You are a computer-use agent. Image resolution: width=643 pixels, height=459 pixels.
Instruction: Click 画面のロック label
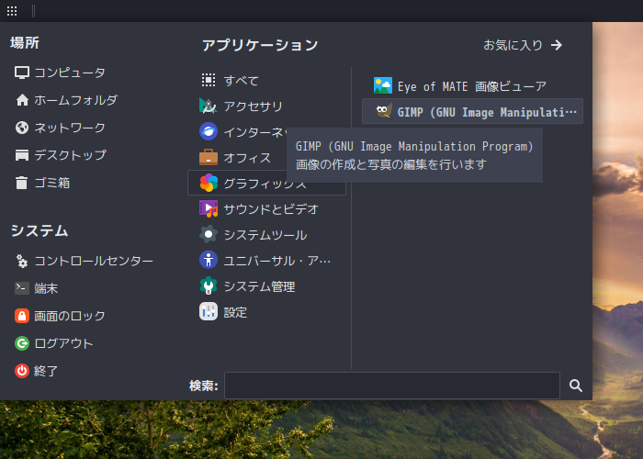pyautogui.click(x=70, y=316)
